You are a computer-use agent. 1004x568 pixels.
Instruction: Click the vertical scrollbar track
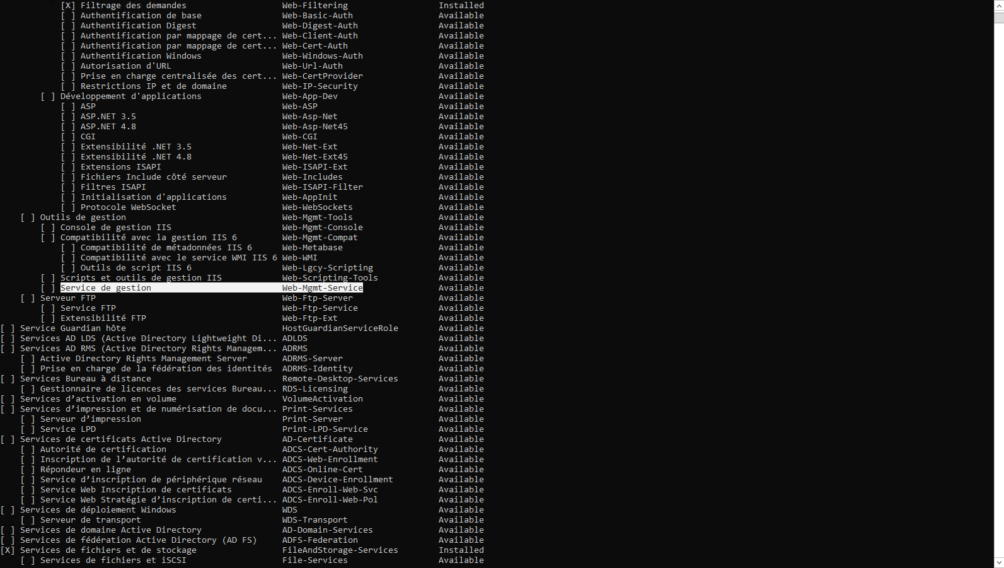tap(998, 284)
